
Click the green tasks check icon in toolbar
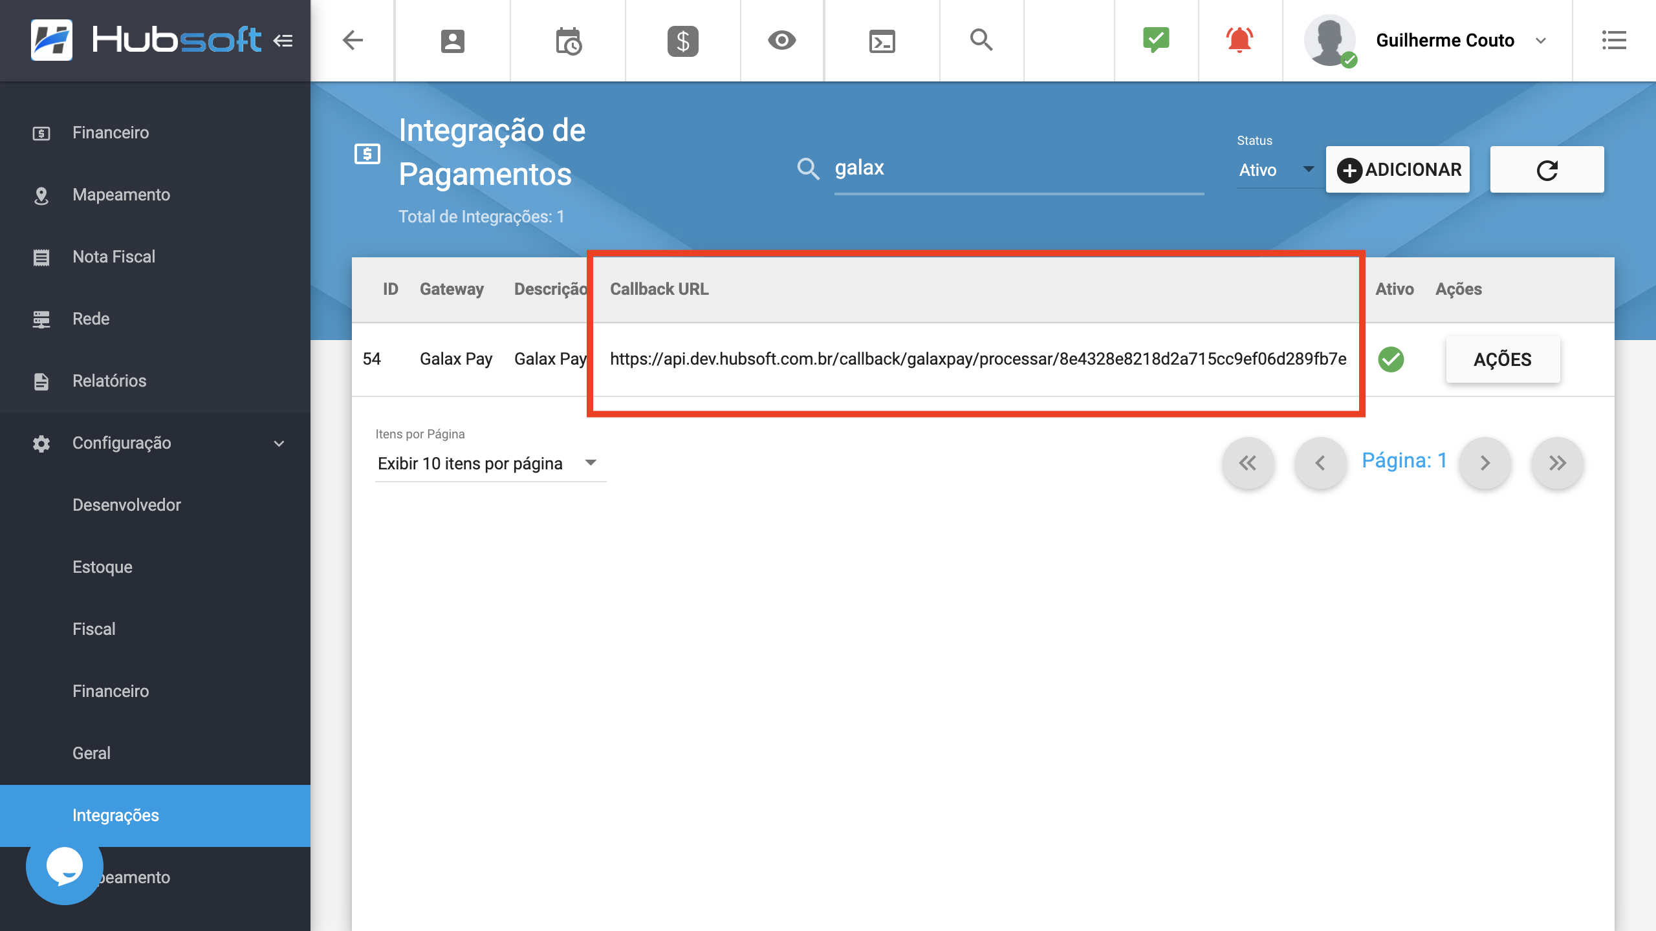(x=1157, y=39)
